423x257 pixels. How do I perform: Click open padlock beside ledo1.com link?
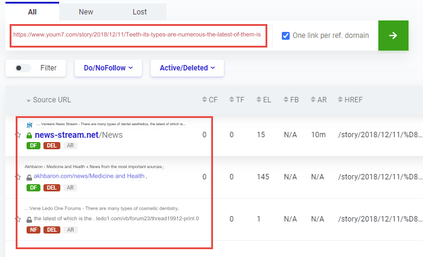29,220
